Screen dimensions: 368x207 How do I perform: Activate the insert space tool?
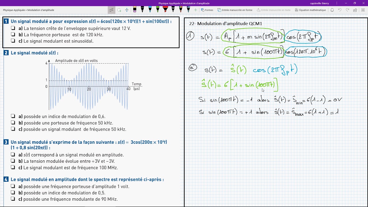point(127,10)
